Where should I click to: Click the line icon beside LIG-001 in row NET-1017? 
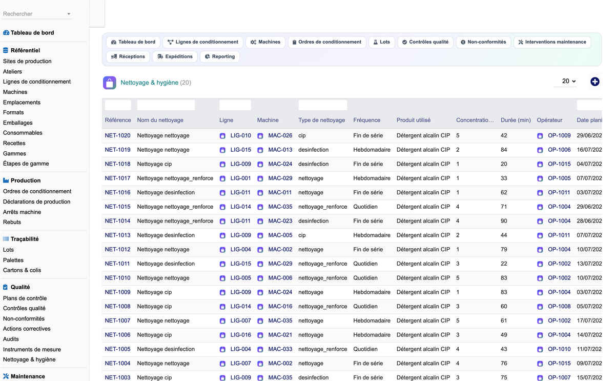point(222,178)
